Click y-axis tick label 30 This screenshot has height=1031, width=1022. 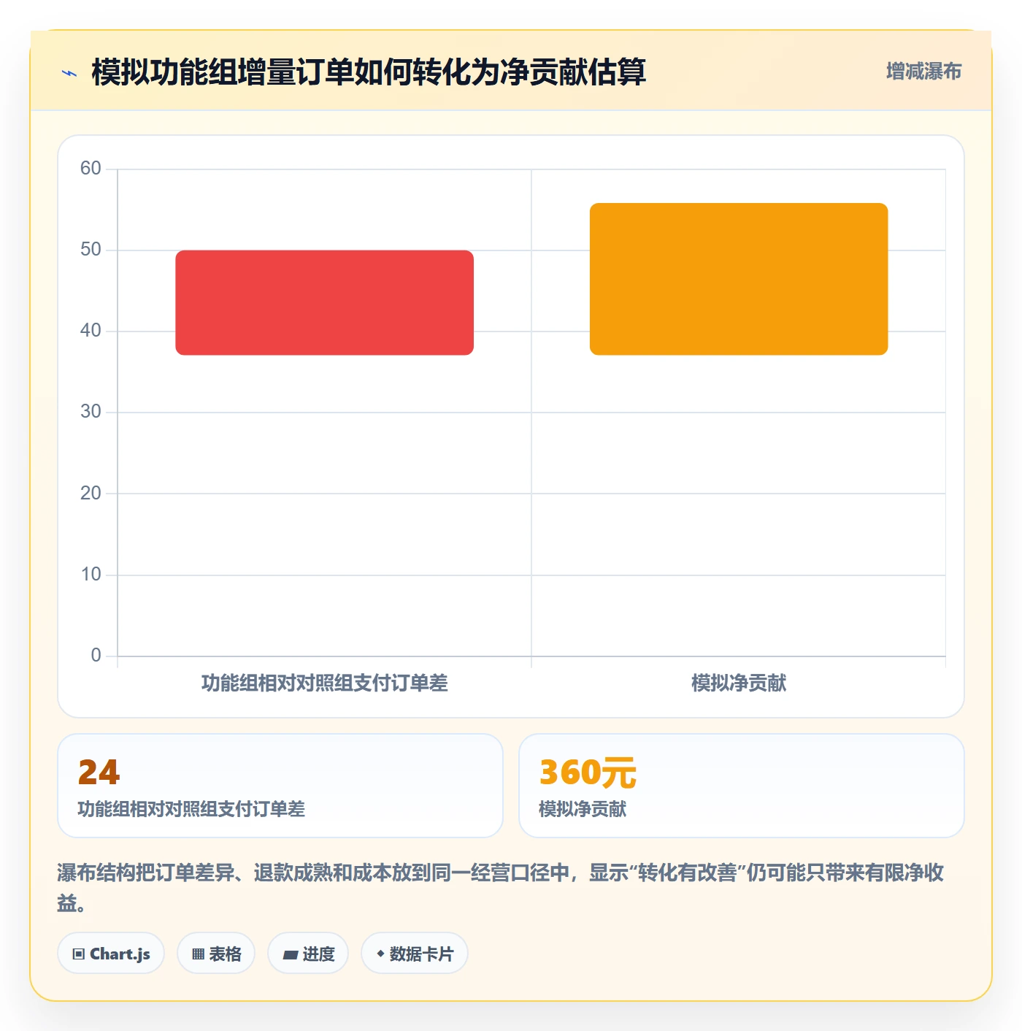coord(91,412)
